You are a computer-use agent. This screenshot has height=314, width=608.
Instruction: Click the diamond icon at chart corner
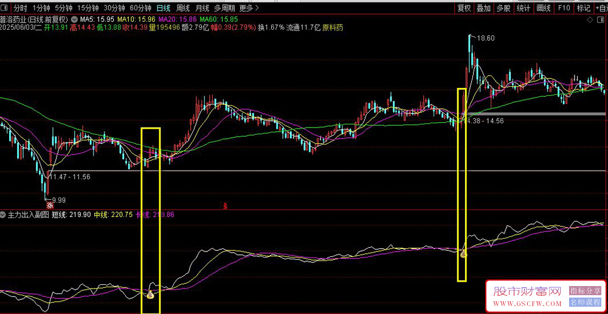pyautogui.click(x=590, y=19)
